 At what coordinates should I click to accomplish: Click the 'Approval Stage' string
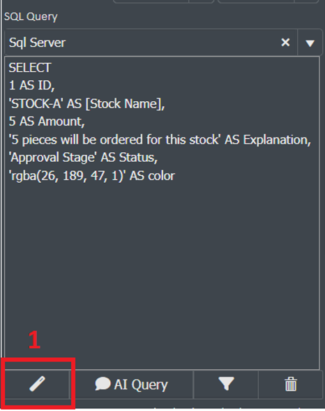[53, 157]
